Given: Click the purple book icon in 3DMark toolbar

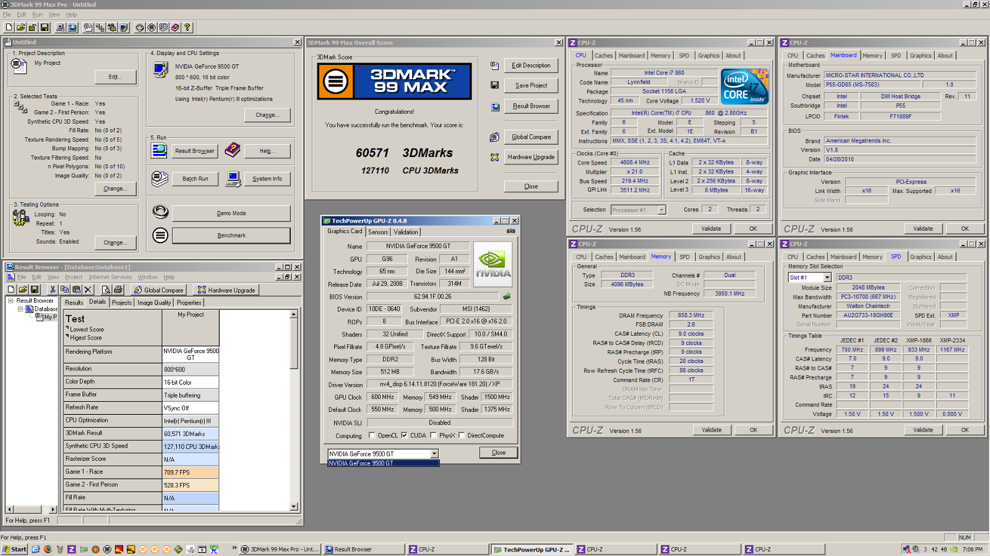Looking at the screenshot, I should click(x=175, y=27).
